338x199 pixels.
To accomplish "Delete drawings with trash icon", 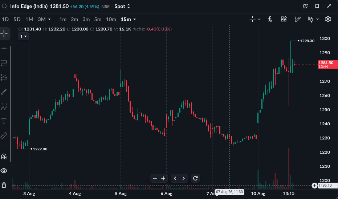I will (4, 185).
